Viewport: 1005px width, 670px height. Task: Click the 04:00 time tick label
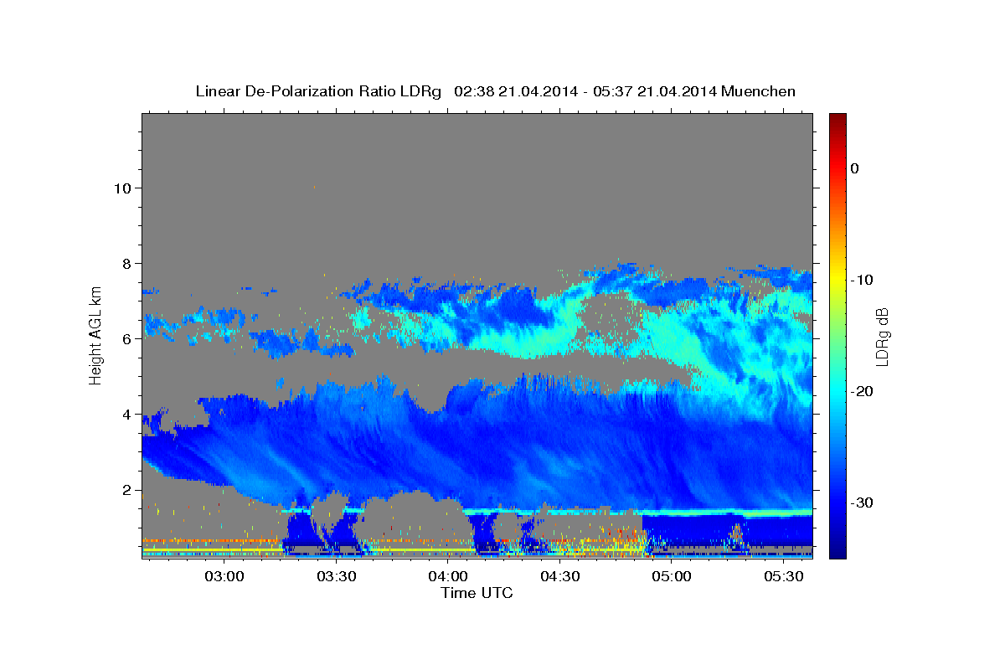pyautogui.click(x=448, y=576)
